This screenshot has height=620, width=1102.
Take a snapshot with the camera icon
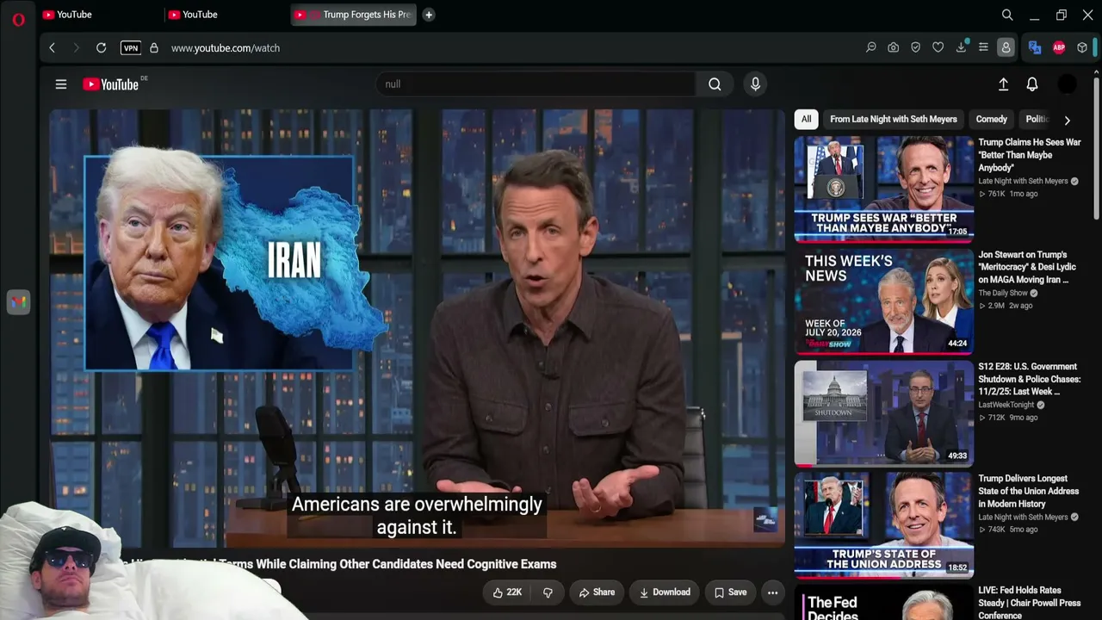(x=894, y=48)
